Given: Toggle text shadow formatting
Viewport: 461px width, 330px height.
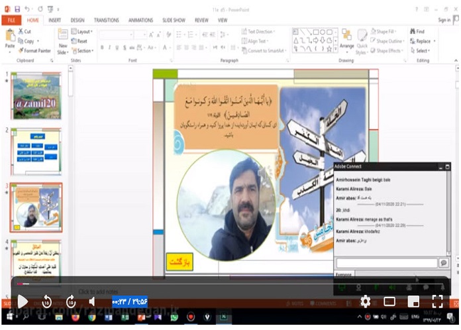Looking at the screenshot, I should [x=125, y=47].
